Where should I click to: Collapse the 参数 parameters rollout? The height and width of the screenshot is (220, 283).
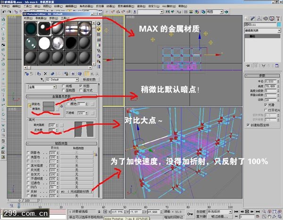click(x=262, y=75)
